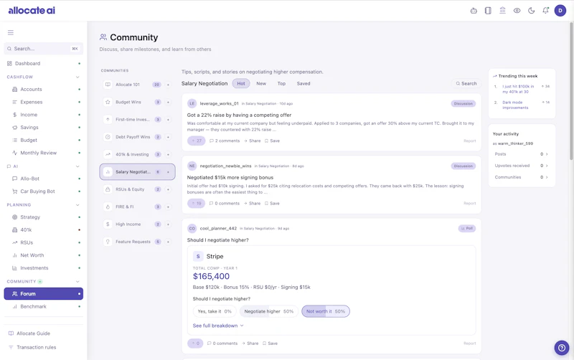This screenshot has width=574, height=360.
Task: Open Accounts page
Action: pos(45,89)
